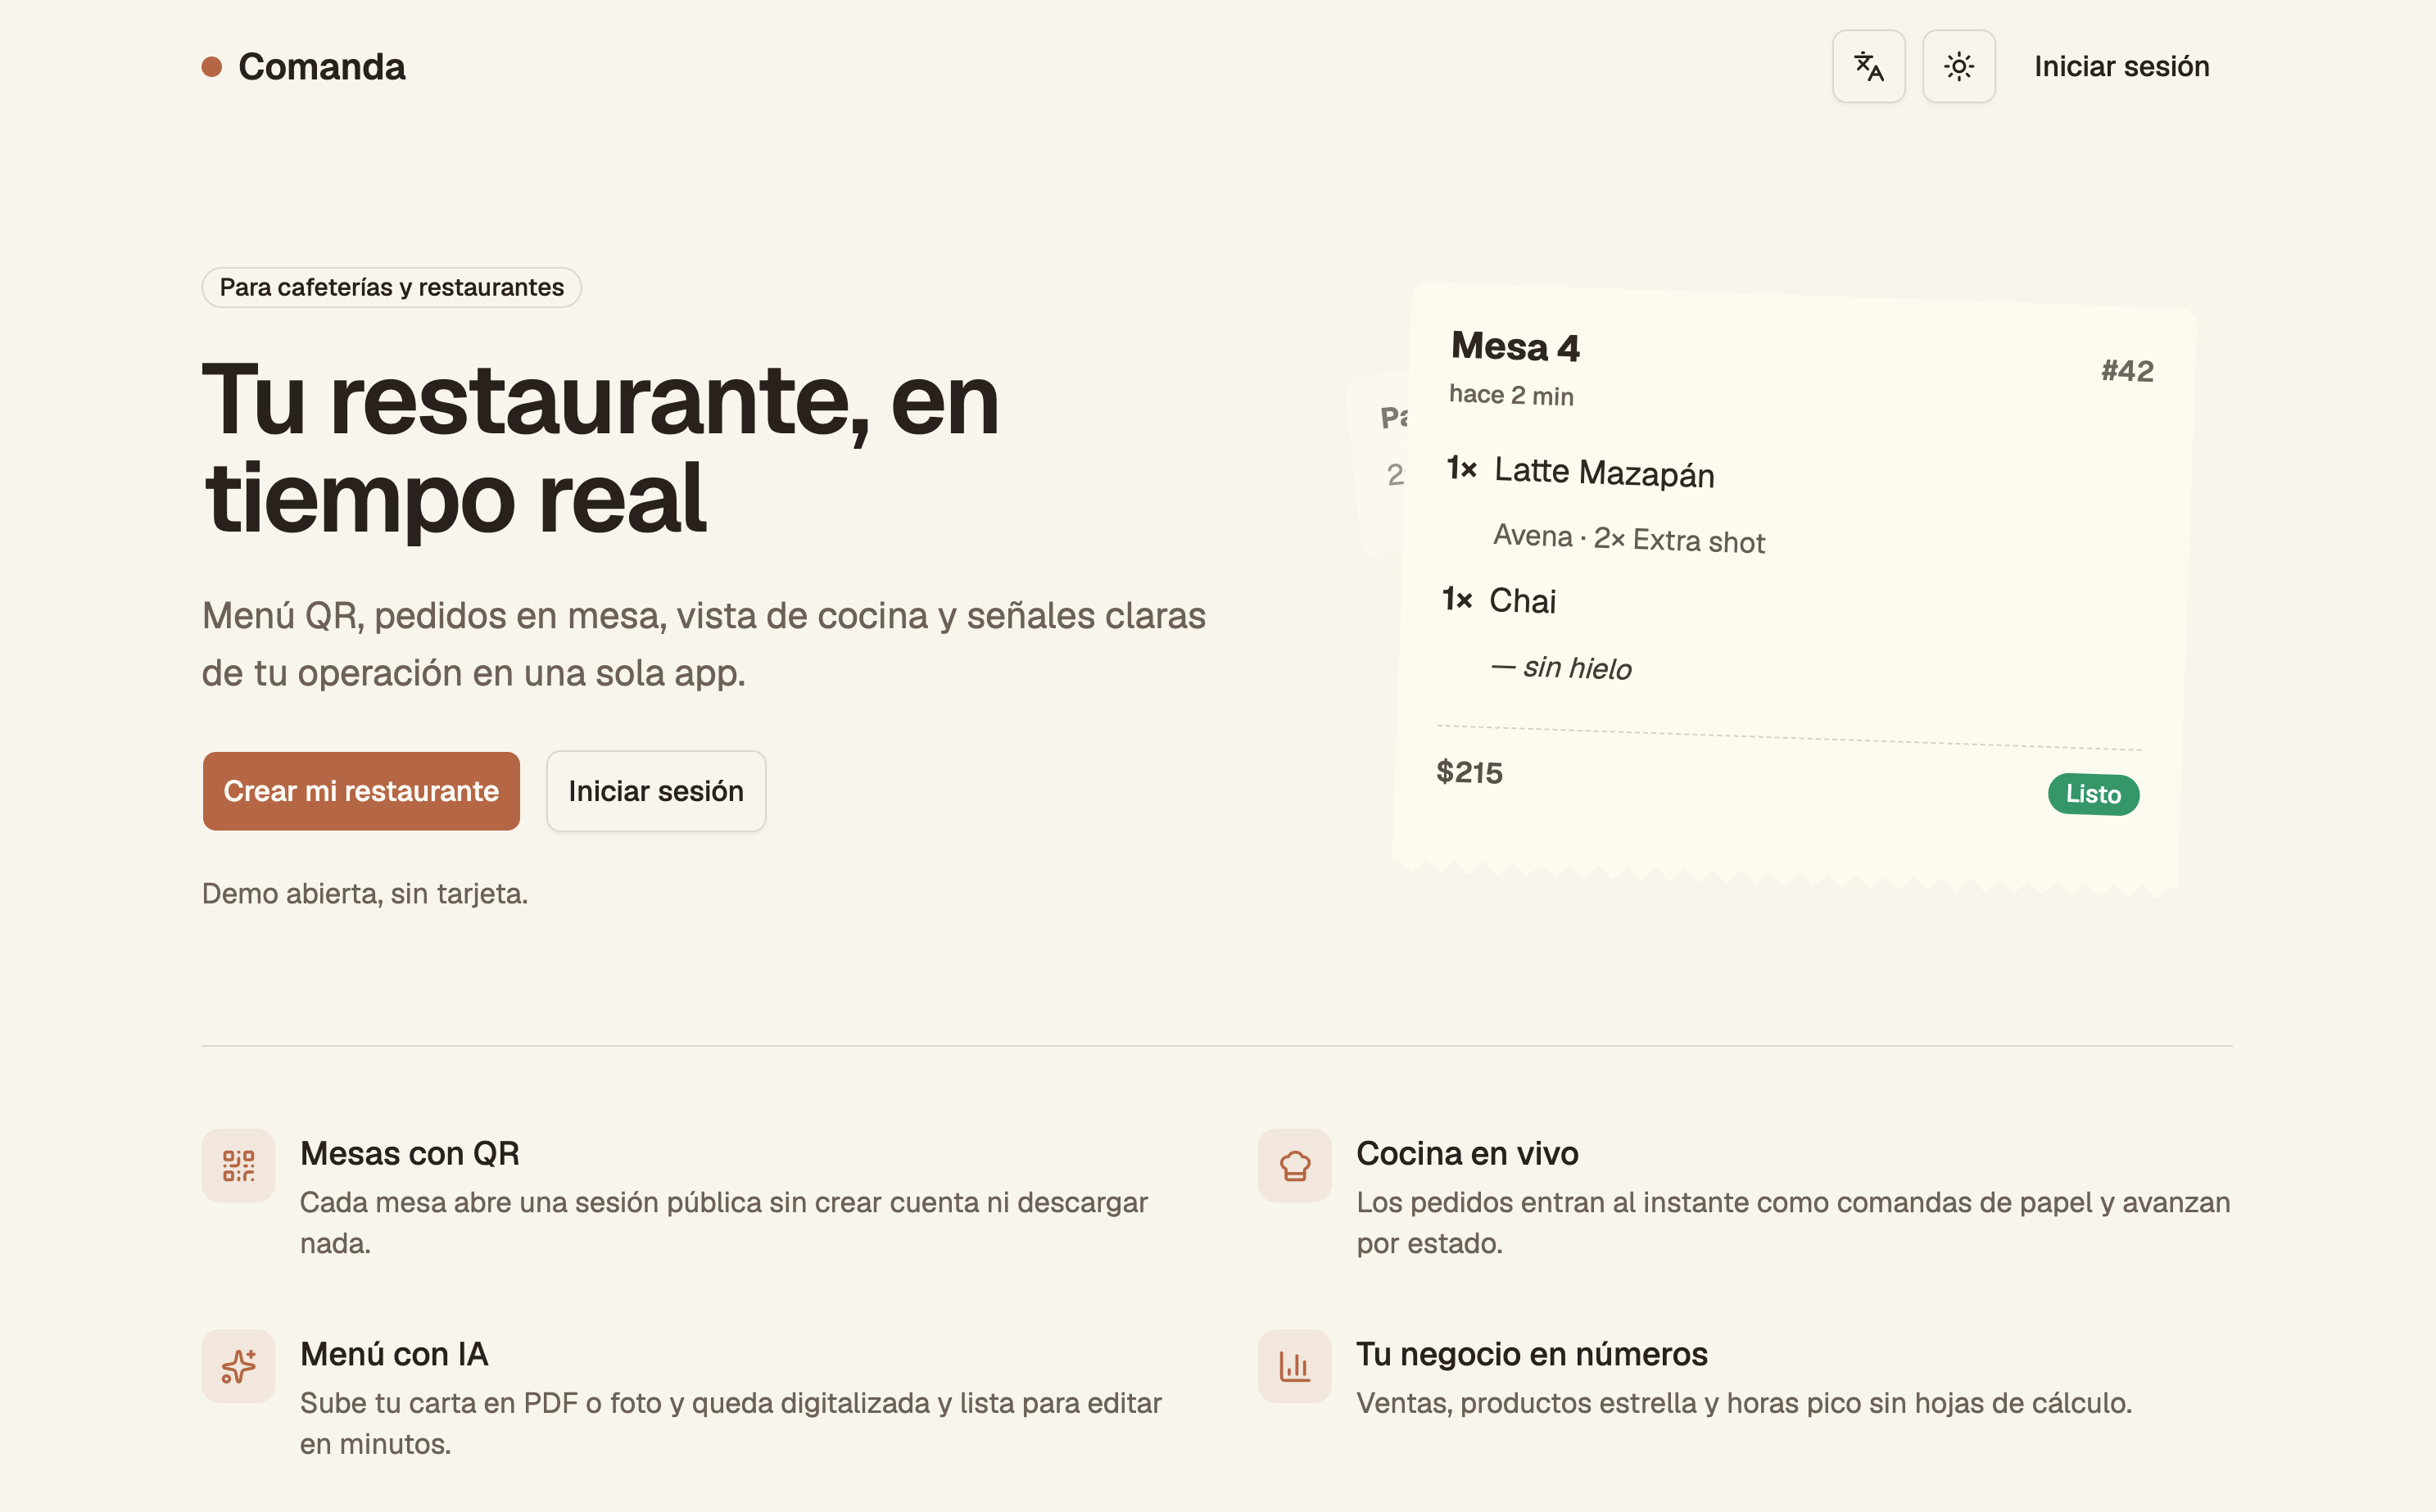Open the language translation switcher
The image size is (2436, 1512).
point(1868,66)
